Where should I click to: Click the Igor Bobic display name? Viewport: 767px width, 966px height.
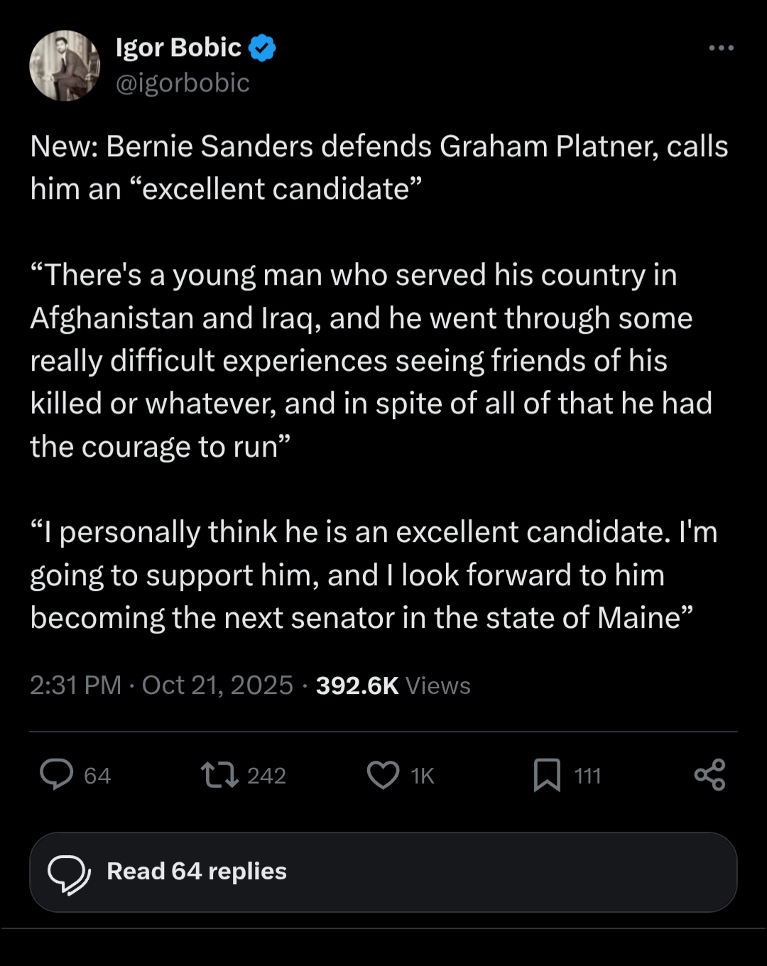[x=178, y=48]
